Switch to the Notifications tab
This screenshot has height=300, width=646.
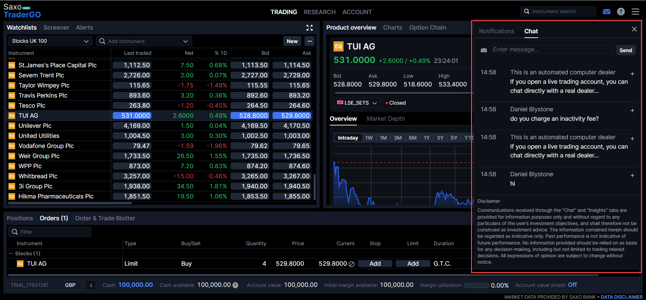point(497,31)
